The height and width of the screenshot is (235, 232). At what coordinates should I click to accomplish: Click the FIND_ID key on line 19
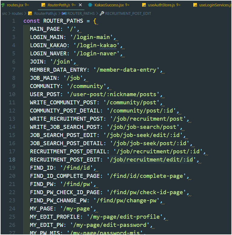click(x=41, y=168)
